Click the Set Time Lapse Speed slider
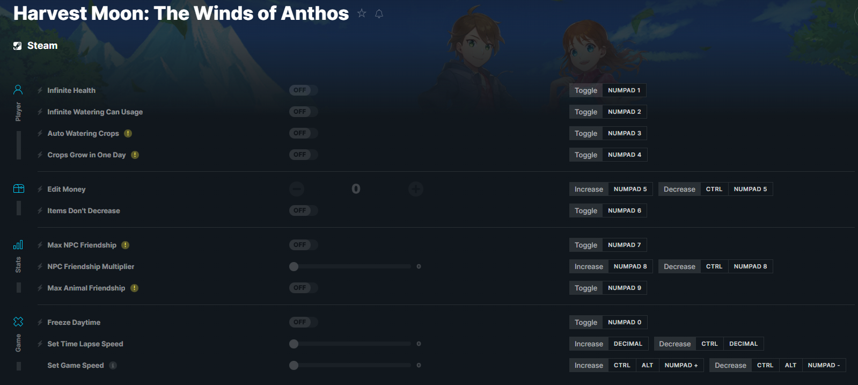858x385 pixels. pyautogui.click(x=351, y=344)
